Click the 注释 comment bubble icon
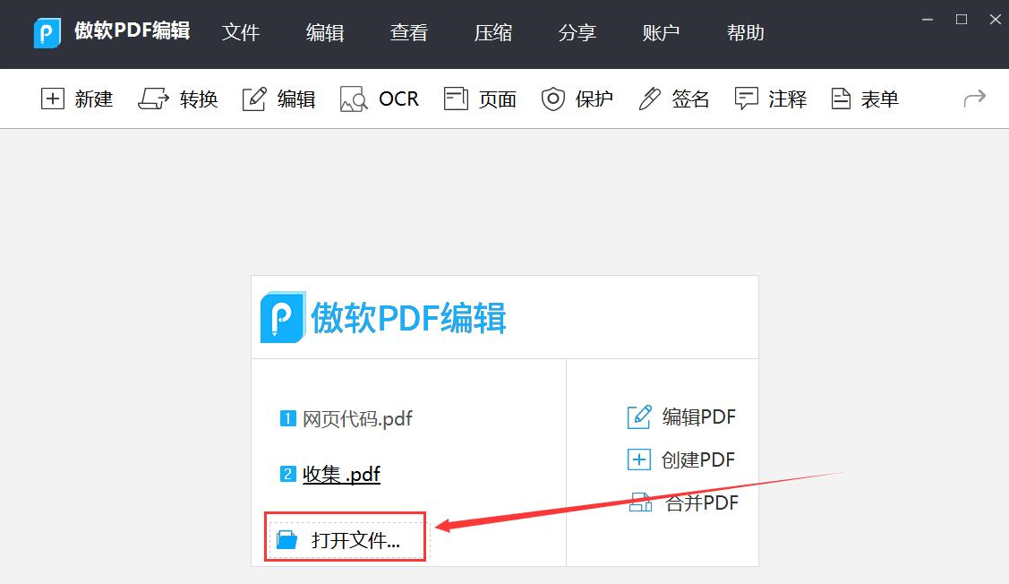This screenshot has height=584, width=1009. click(747, 99)
